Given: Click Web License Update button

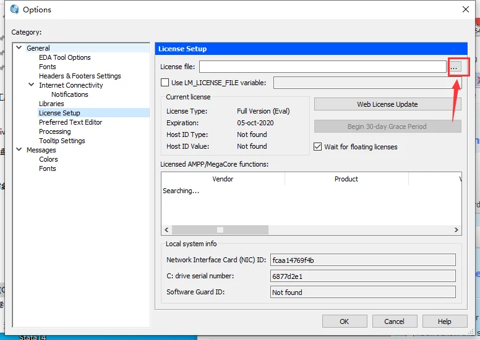Looking at the screenshot, I should 388,104.
